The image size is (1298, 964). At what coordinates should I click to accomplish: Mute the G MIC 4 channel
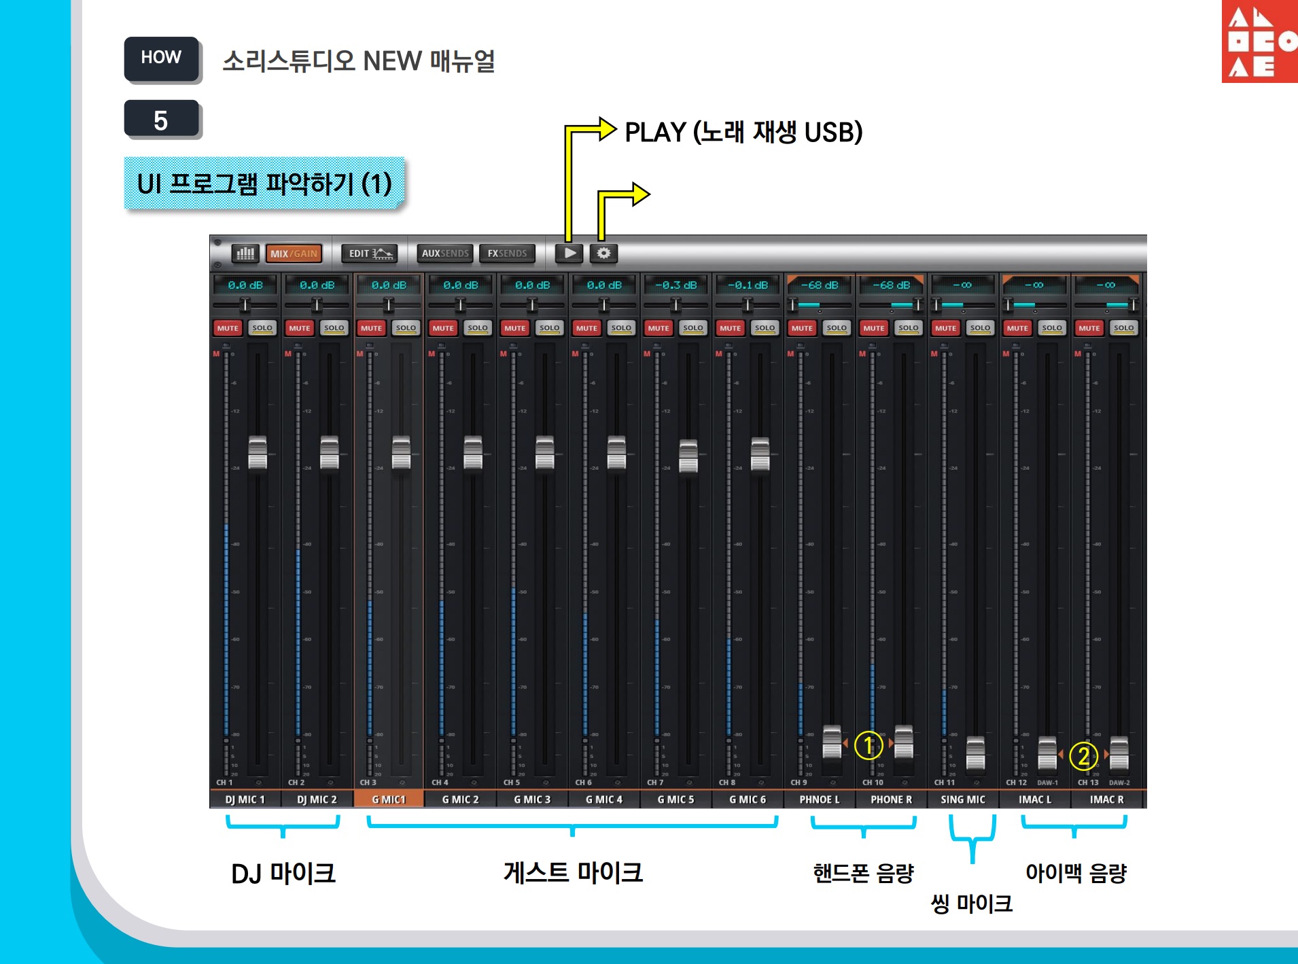586,328
